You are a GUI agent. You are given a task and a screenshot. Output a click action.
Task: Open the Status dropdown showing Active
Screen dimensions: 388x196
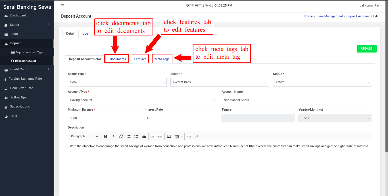tap(322, 82)
